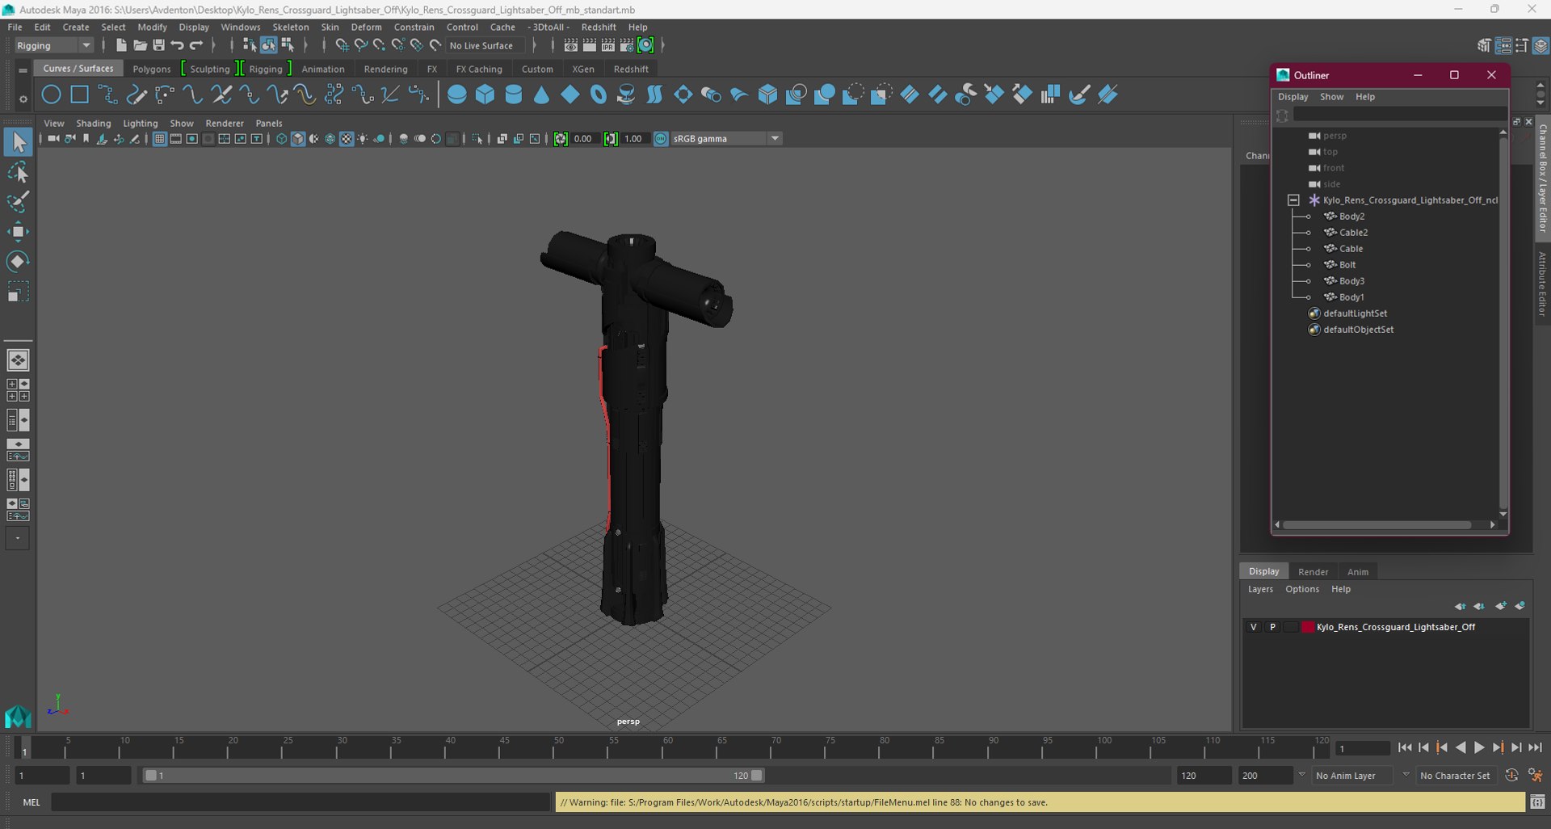Open the sRGB gamma view transform dropdown
Viewport: 1551px width, 829px height.
[x=726, y=139]
